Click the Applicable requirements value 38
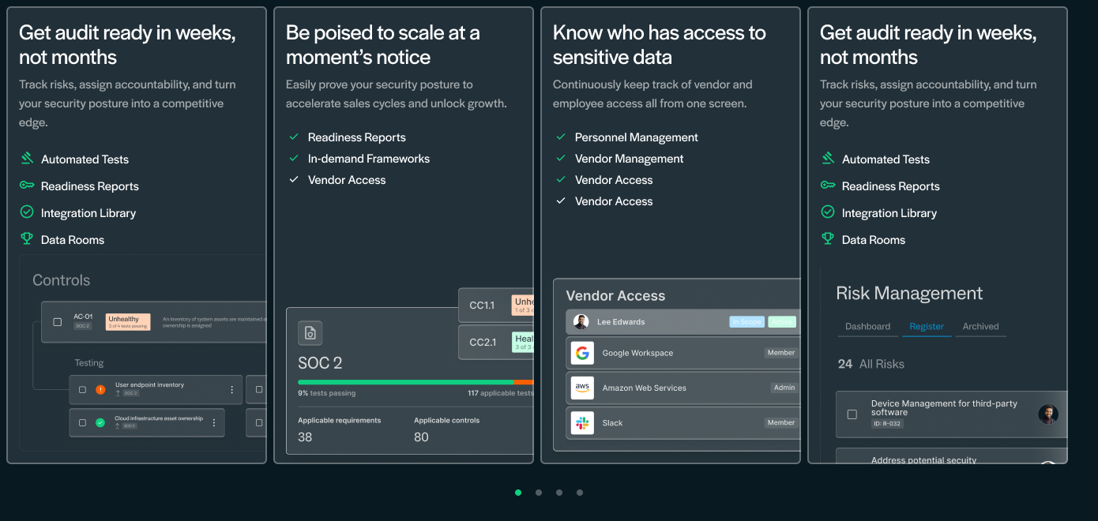 pyautogui.click(x=305, y=437)
